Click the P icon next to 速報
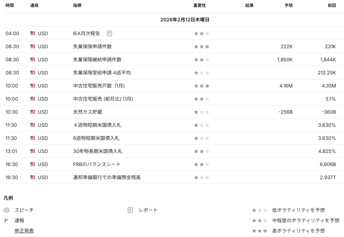This screenshot has width=344, height=237. [6, 220]
